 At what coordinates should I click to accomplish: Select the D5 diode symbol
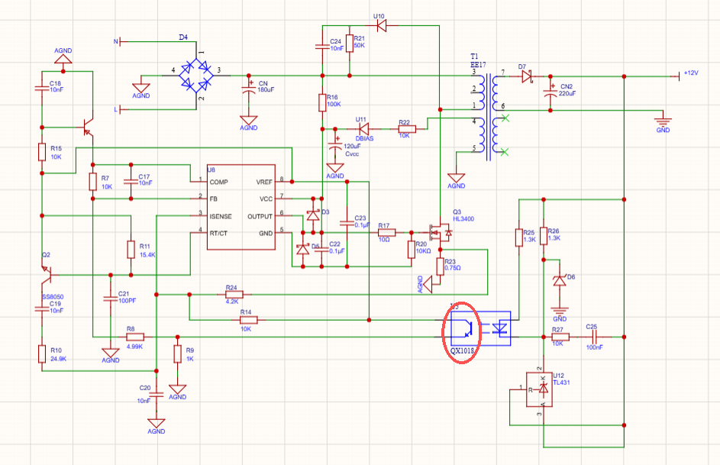[x=302, y=249]
